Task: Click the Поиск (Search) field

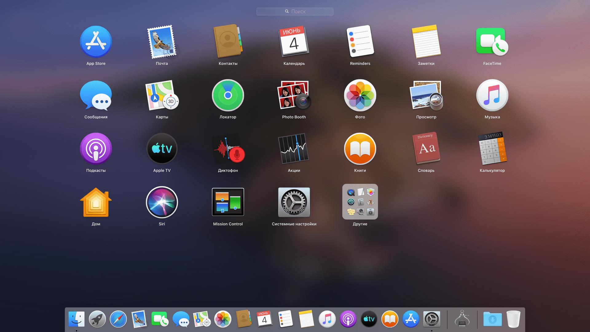Action: pyautogui.click(x=295, y=11)
